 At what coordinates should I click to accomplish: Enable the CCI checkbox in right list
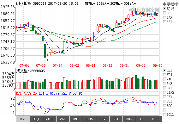click(164, 101)
